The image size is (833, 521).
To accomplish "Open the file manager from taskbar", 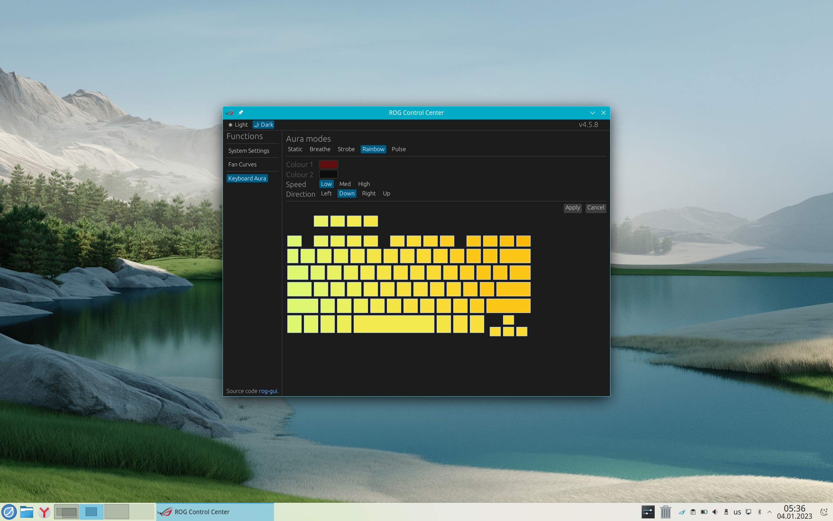I will (26, 512).
